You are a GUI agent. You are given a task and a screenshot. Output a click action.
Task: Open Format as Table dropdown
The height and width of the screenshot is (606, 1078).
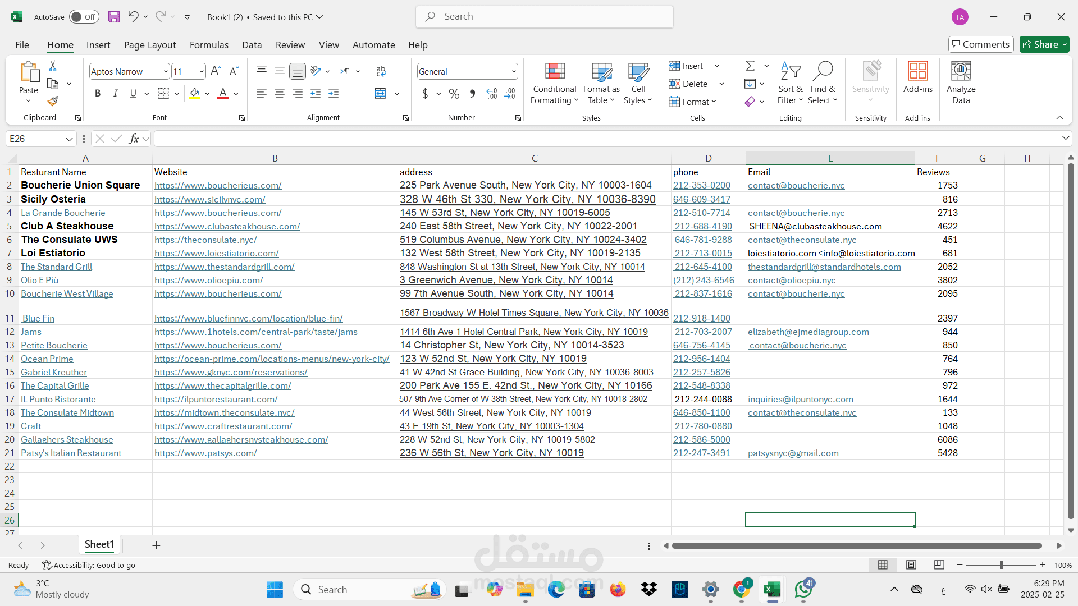(x=601, y=83)
